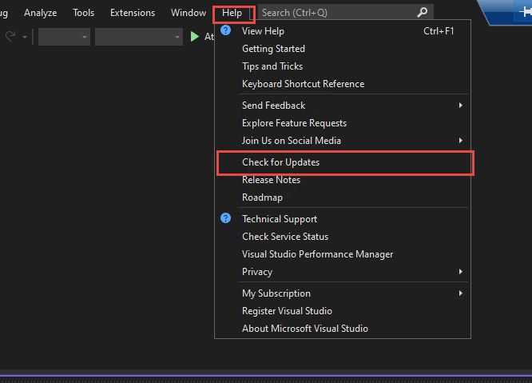Select Technical Support
Image resolution: width=532 pixels, height=383 pixels.
point(343,219)
